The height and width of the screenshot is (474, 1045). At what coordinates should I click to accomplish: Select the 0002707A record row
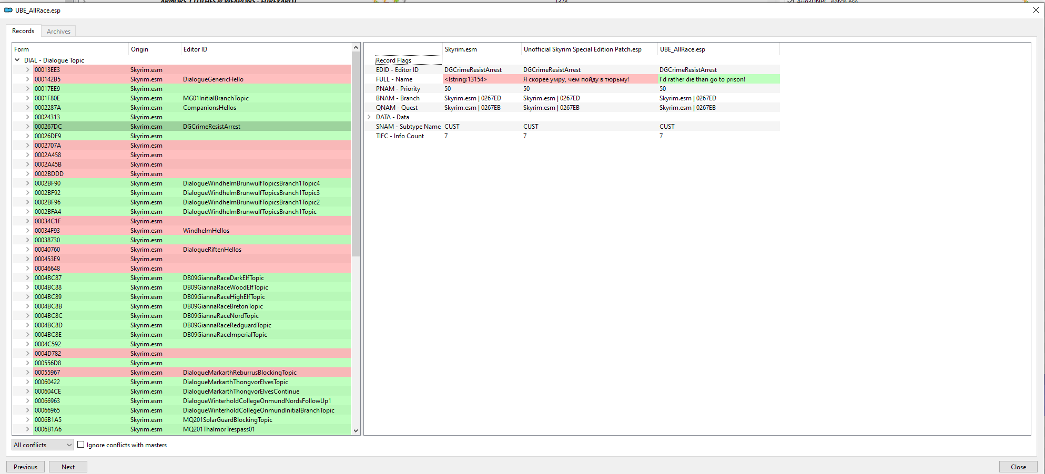click(x=192, y=146)
